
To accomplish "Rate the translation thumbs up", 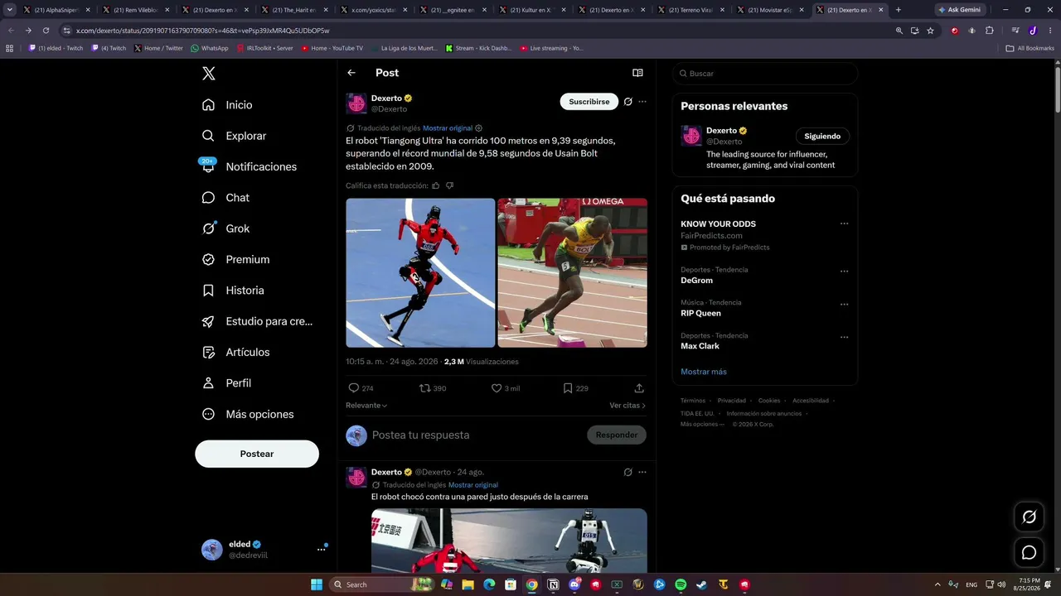I will (436, 185).
